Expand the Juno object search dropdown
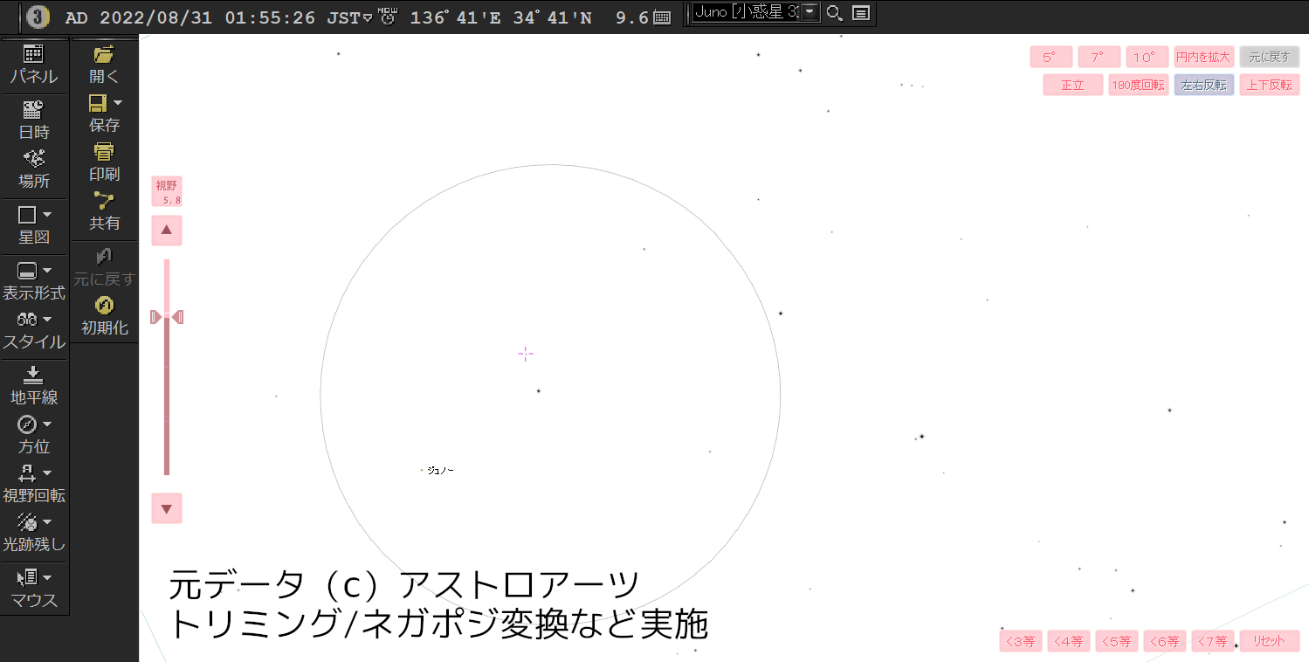The width and height of the screenshot is (1309, 662). pyautogui.click(x=810, y=12)
